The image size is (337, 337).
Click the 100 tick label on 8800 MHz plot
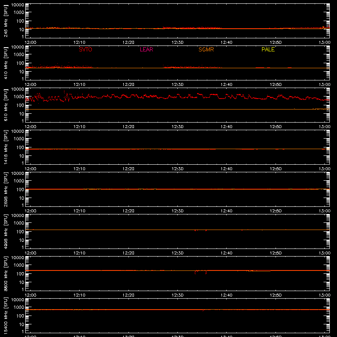click(x=20, y=274)
